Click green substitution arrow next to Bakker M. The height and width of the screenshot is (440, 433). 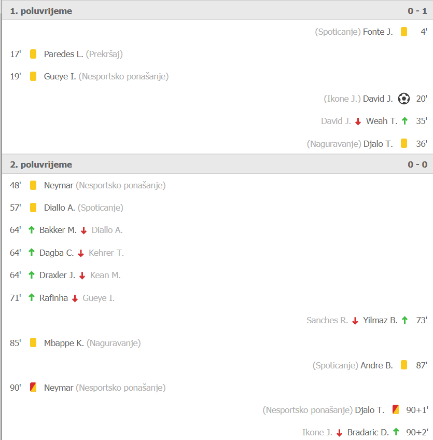32,230
